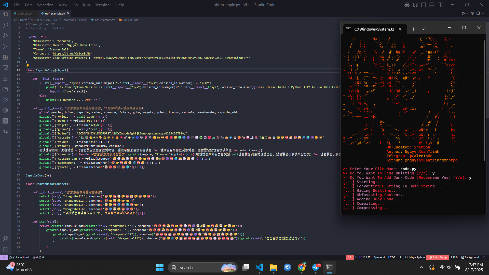The width and height of the screenshot is (489, 275).
Task: Open the t.me/CalceIsMe link in code
Action: coord(72,54)
